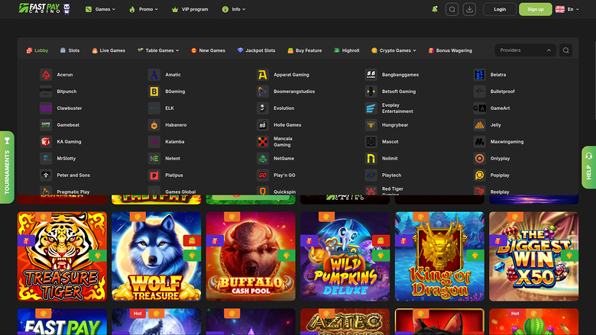596x335 pixels.
Task: Switch to the Lobby tab
Action: [x=37, y=50]
